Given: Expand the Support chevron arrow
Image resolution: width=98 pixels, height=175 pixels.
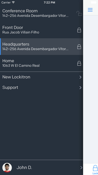Looking at the screenshot, I should [x=80, y=87].
